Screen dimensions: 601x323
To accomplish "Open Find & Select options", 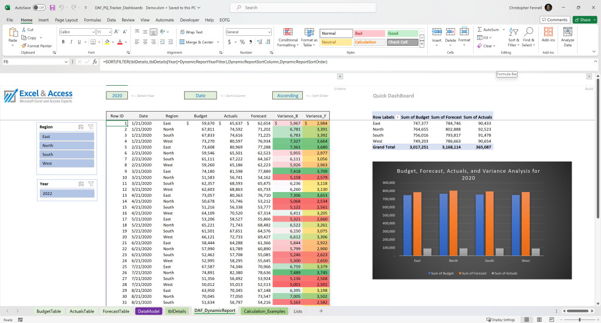I will pos(529,37).
